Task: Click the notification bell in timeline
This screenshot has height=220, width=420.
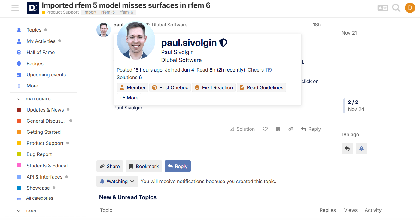Action: tap(361, 148)
